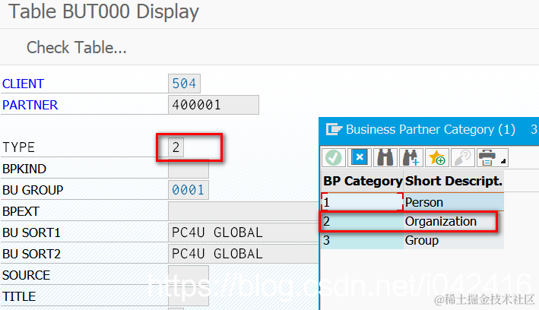Click BU SORT2 field PC4U GLOBAL
Image resolution: width=539 pixels, height=310 pixels.
coord(243,254)
